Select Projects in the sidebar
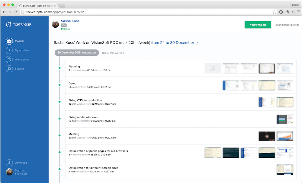This screenshot has width=302, height=183. [20, 41]
